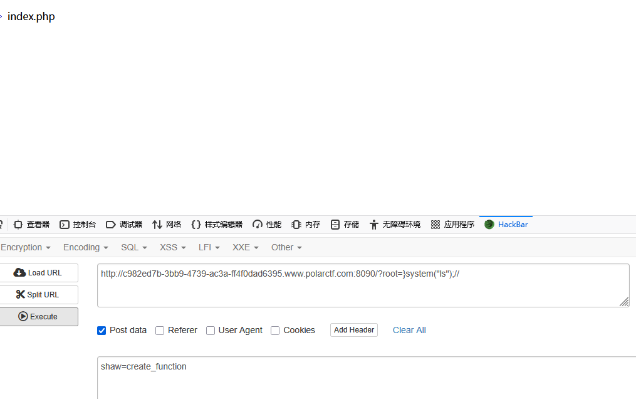This screenshot has width=636, height=399.
Task: Expand the LFI dropdown menu
Action: point(209,247)
